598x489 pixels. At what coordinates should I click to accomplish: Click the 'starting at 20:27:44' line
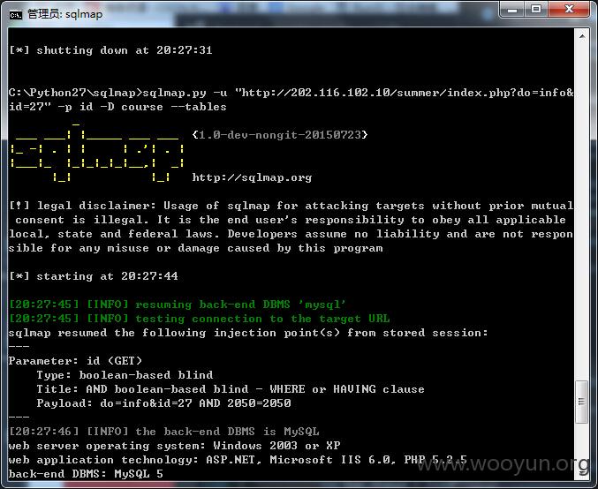click(x=94, y=276)
